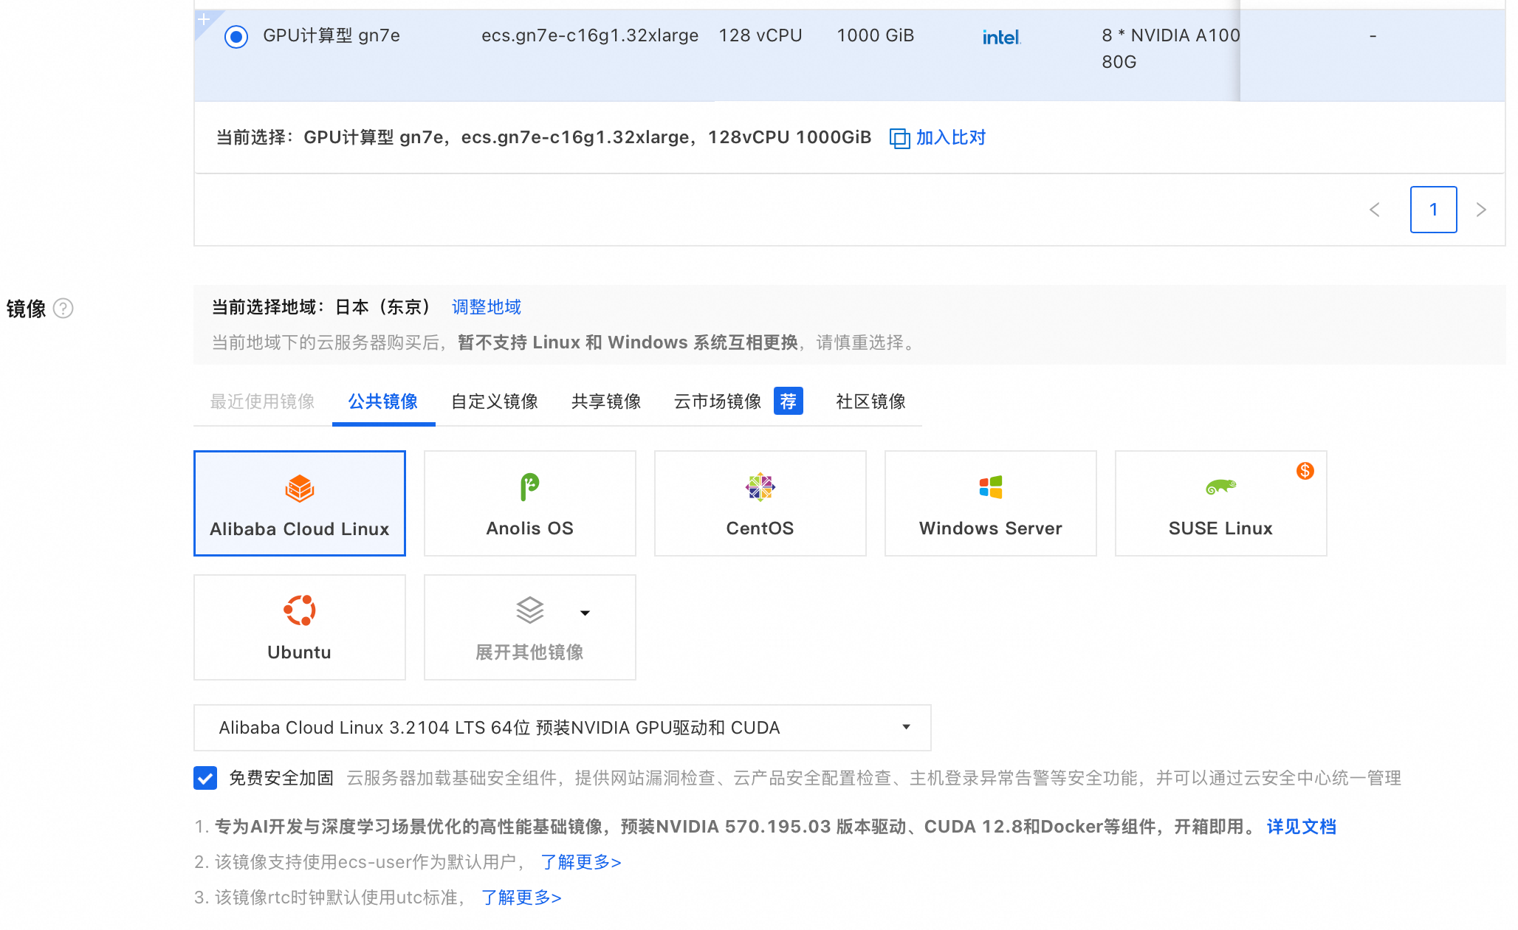
Task: Open the 详见文档 link
Action: click(x=1302, y=827)
